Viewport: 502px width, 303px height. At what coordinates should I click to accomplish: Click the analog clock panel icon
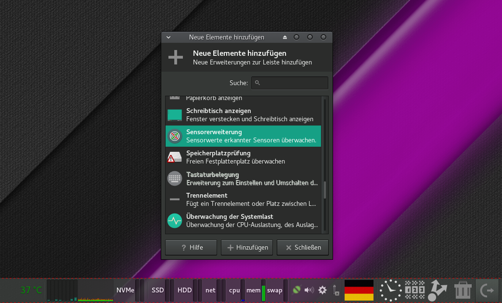coord(390,290)
